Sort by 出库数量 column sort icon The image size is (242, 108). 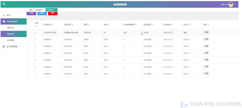coord(136,25)
